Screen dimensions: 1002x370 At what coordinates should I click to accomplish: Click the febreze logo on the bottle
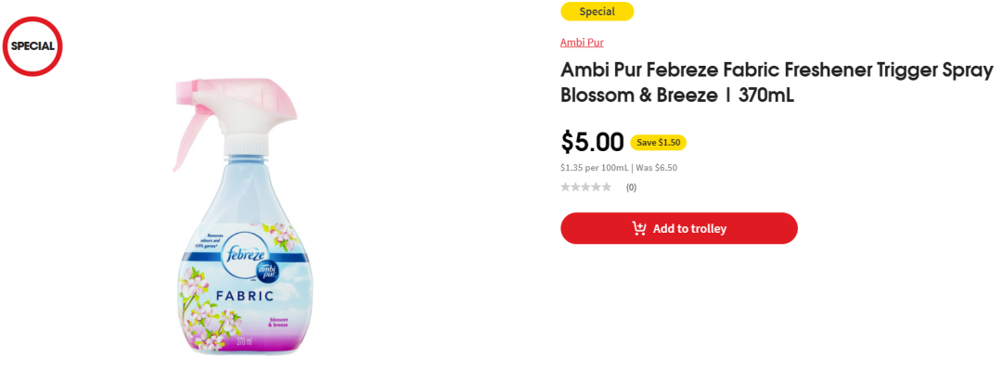(241, 256)
